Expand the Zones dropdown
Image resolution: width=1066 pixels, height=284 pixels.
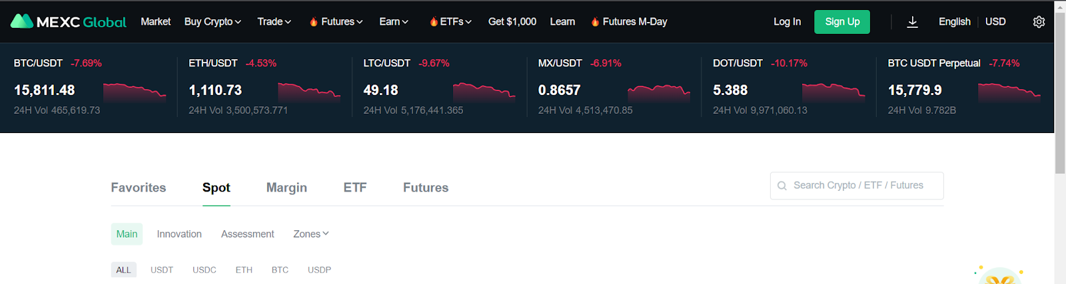tap(310, 234)
